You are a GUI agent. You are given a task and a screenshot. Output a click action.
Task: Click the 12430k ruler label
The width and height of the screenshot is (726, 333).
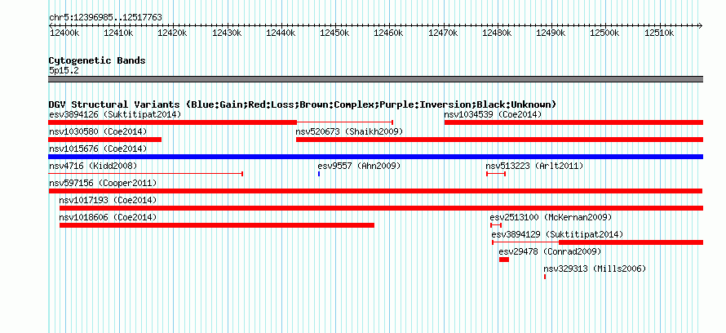(227, 33)
